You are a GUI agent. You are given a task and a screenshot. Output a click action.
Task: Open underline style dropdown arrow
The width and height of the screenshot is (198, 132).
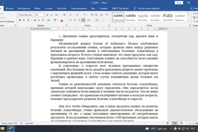31,20
